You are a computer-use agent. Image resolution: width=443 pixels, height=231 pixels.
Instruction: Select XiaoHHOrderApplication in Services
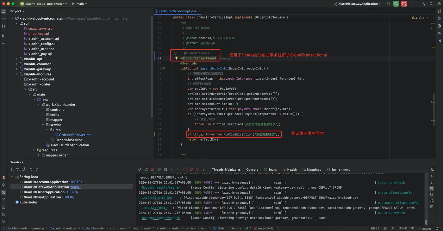(44, 192)
